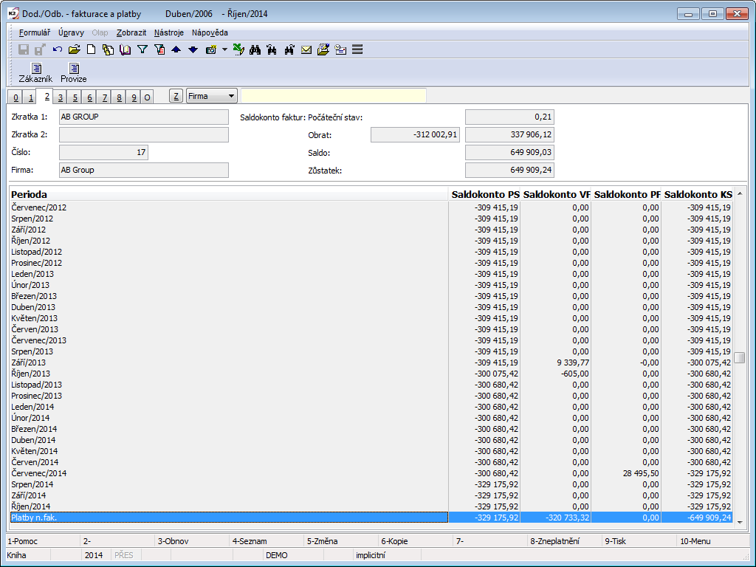The width and height of the screenshot is (756, 567).
Task: Click the open book toolbar icon
Action: (125, 49)
